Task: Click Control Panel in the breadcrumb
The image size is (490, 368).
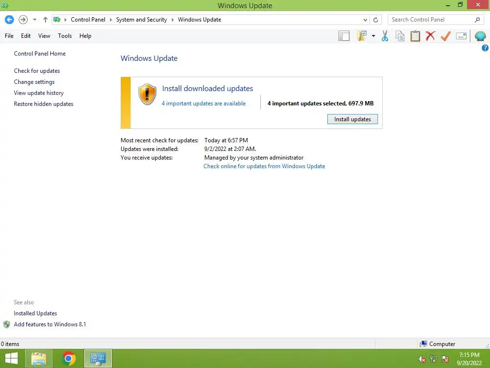Action: click(88, 20)
